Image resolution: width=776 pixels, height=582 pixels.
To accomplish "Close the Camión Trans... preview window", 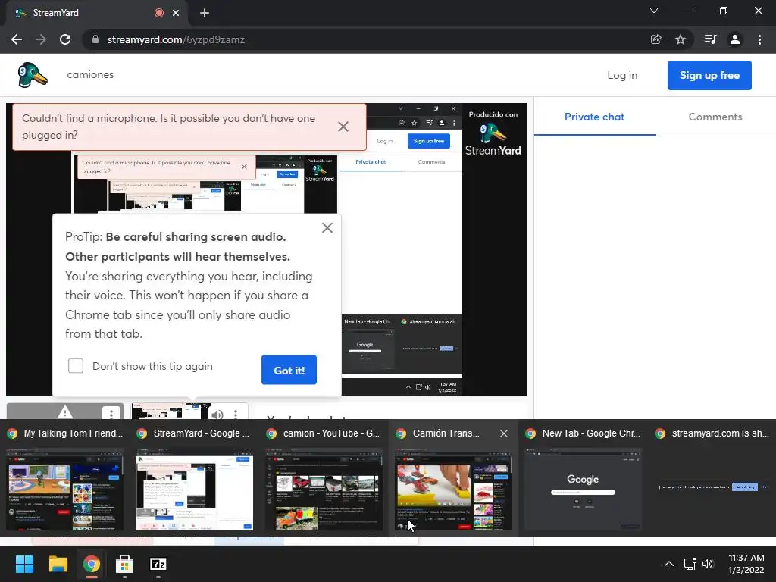I will [504, 433].
